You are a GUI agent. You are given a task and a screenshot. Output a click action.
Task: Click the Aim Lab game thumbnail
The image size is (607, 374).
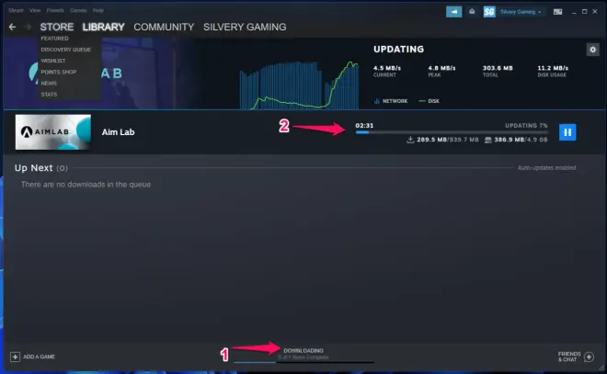coord(53,132)
